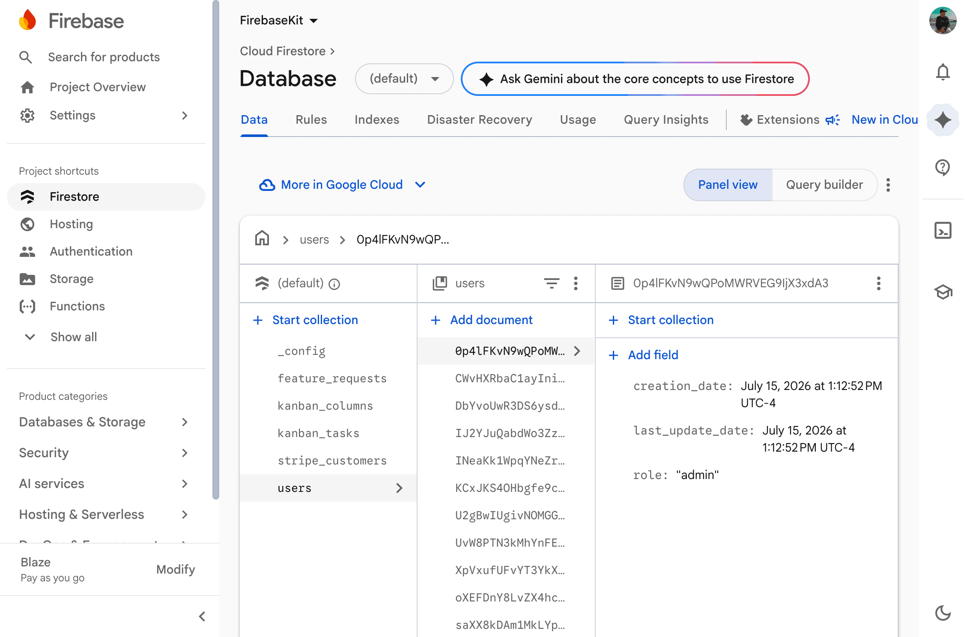Click the user account avatar
The image size is (967, 637).
click(x=943, y=20)
